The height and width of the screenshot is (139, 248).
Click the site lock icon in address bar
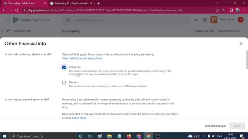(x=24, y=10)
